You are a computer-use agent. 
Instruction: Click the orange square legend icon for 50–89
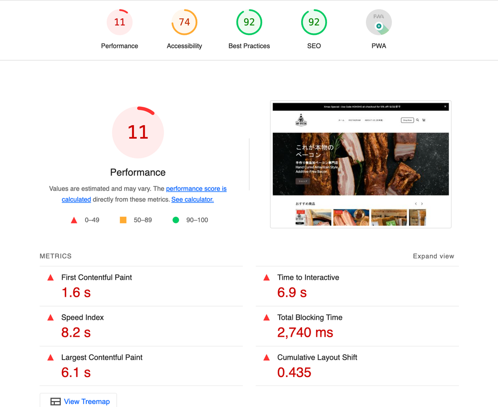[x=123, y=220]
